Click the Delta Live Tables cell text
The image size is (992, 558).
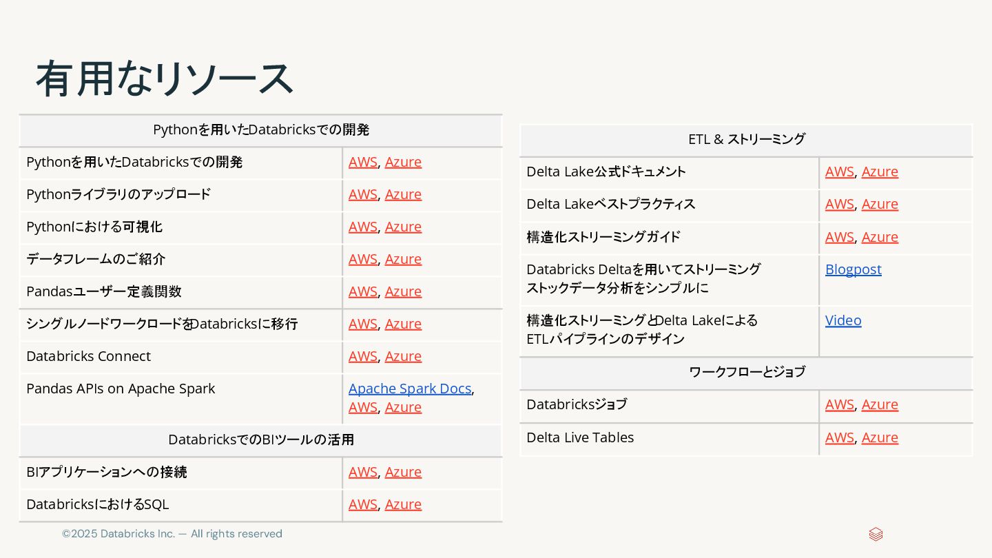(580, 437)
